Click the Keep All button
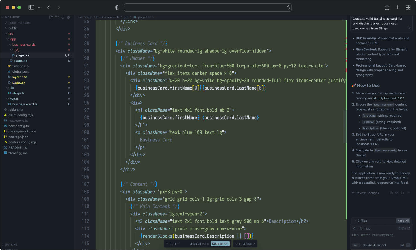 click(x=403, y=221)
